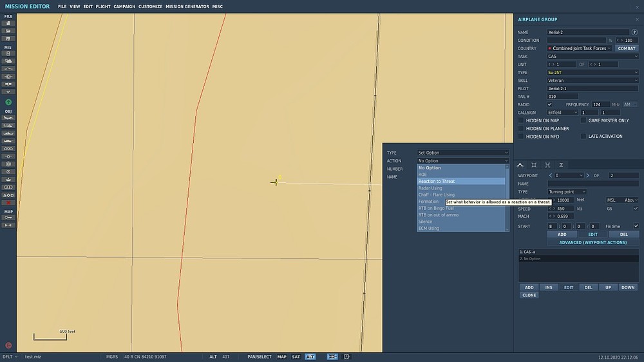Enable GAME MASTER ONLY checkbox
Image resolution: width=644 pixels, height=362 pixels.
583,120
